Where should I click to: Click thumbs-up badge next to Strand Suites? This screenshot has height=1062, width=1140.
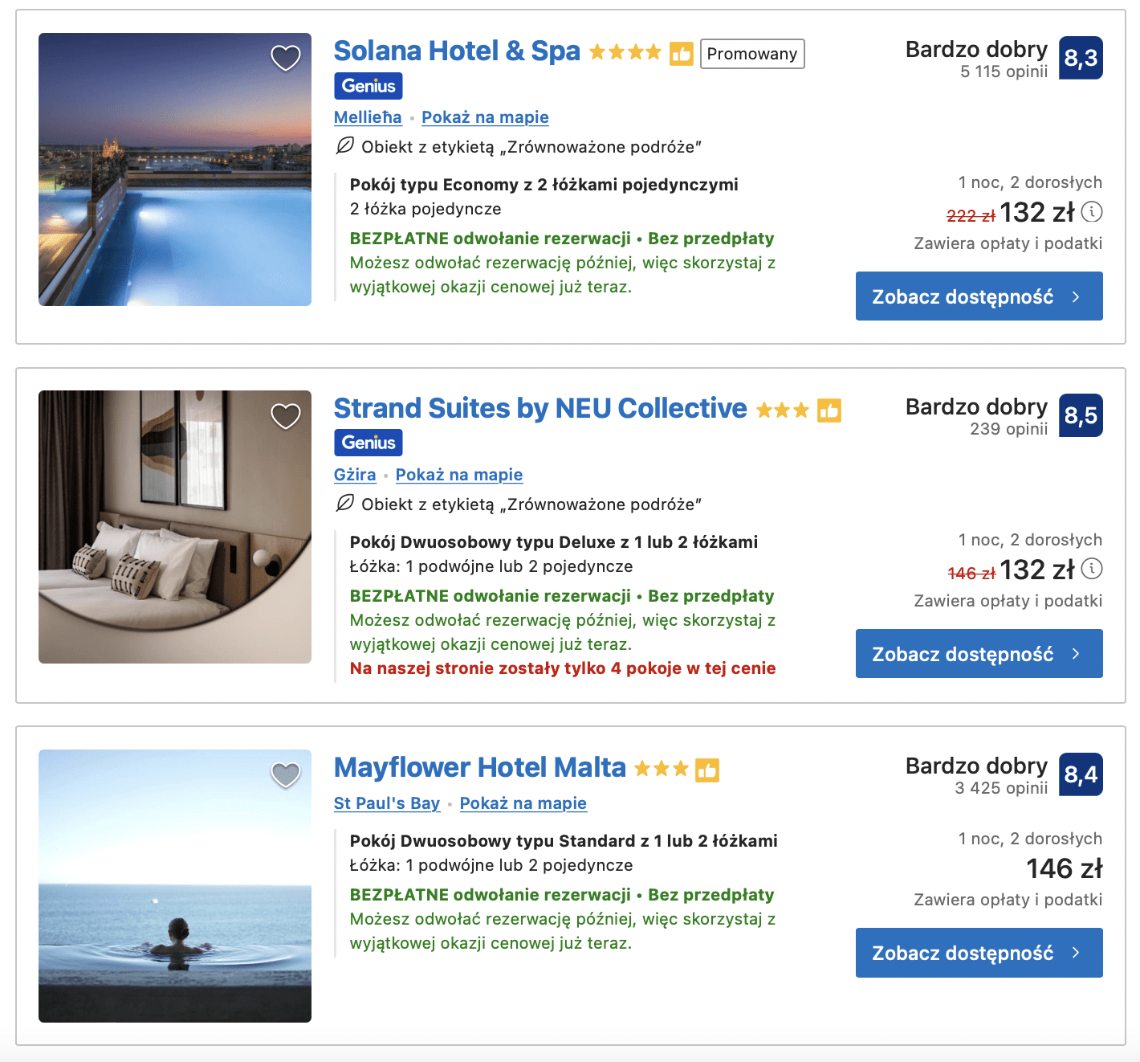point(829,411)
